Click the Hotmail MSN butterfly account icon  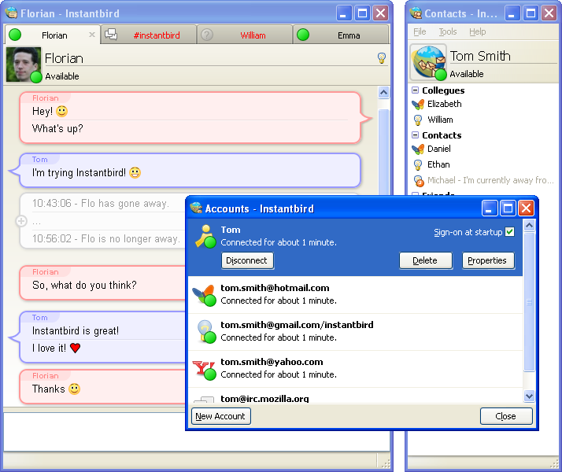click(x=203, y=294)
